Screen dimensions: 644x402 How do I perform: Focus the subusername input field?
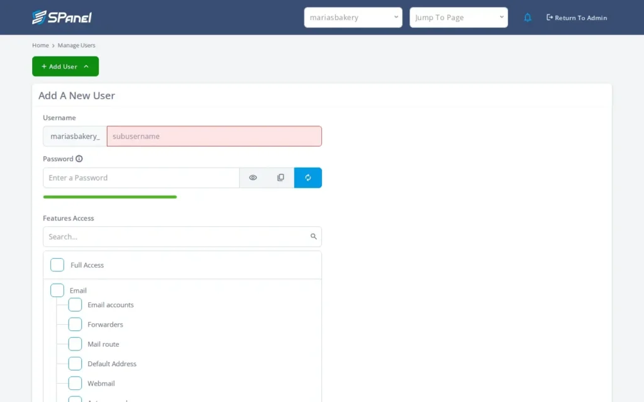[214, 136]
